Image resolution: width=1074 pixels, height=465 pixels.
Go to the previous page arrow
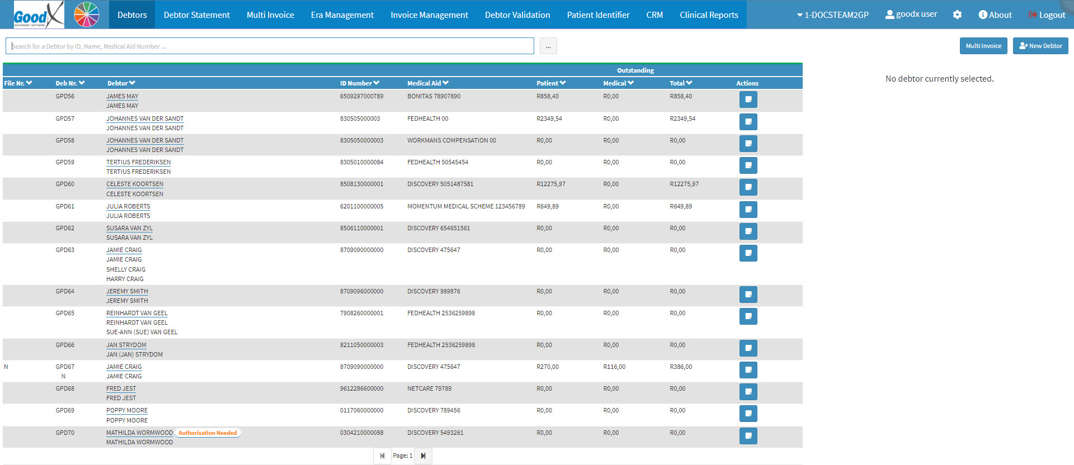382,456
